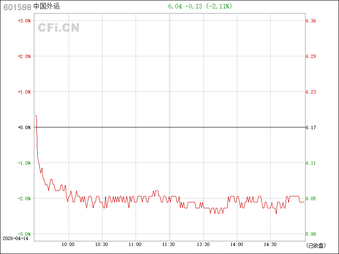
Task: Click the CFi.CN watermark logo
Action: [58, 28]
